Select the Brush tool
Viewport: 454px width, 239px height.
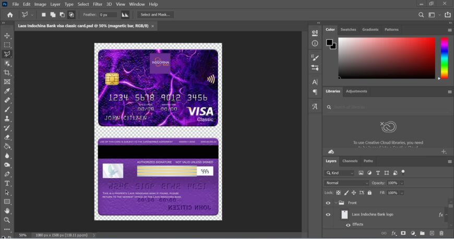coord(7,110)
